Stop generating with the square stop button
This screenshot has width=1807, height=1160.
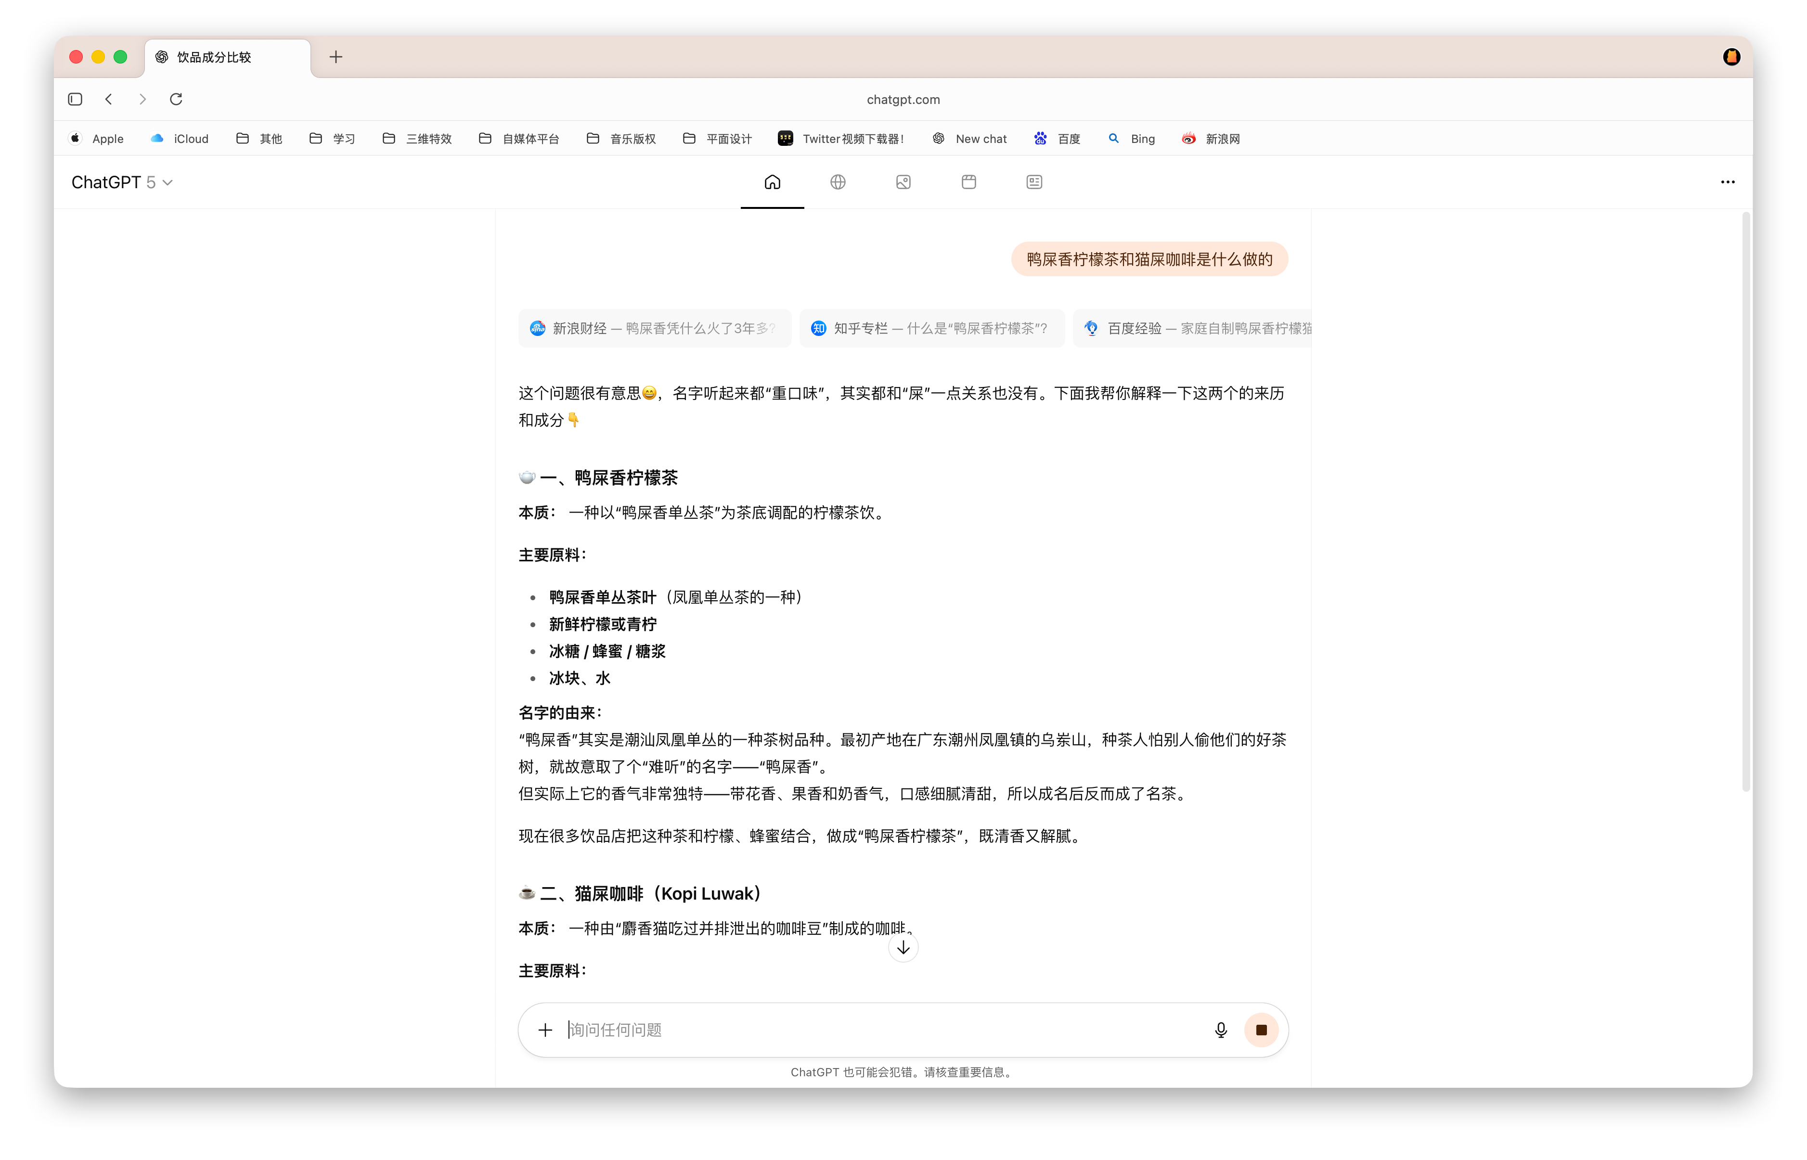click(1261, 1030)
